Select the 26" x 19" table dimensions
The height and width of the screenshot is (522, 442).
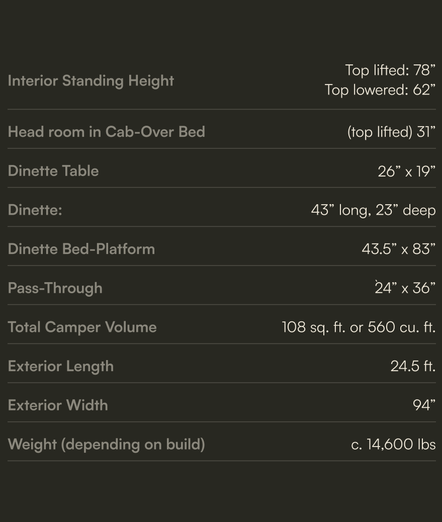coord(406,171)
